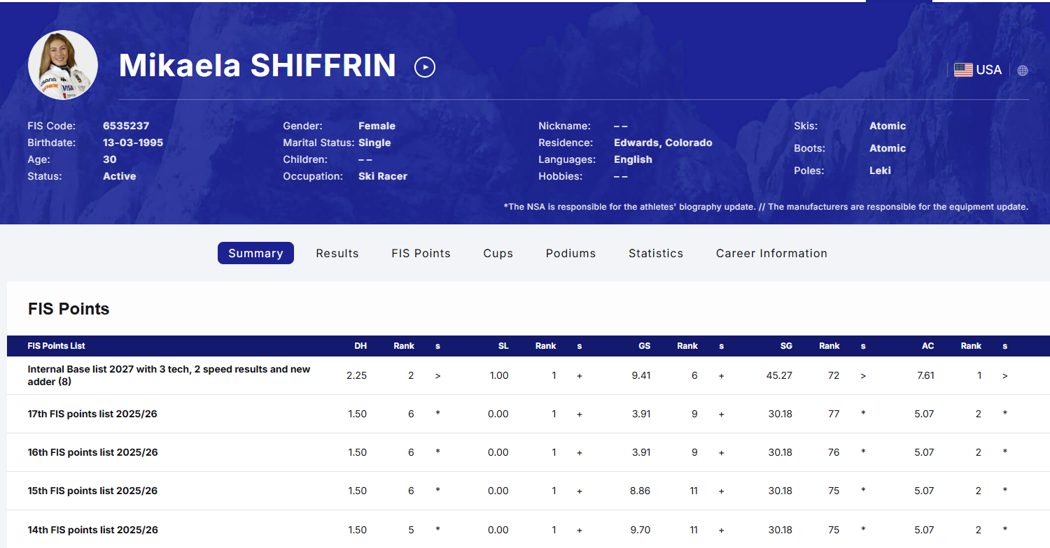Viewport: 1050px width, 548px height.
Task: Switch to the Results tab
Action: [337, 253]
